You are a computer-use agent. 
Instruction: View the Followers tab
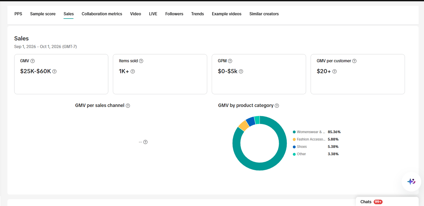click(174, 14)
